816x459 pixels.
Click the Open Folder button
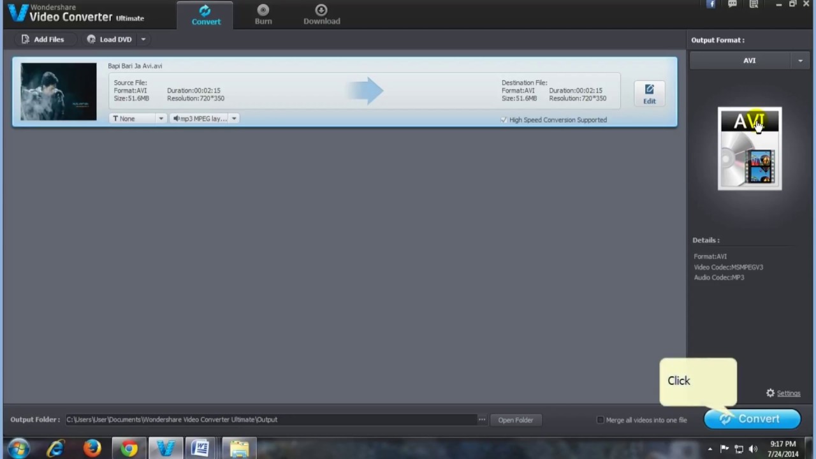(515, 420)
